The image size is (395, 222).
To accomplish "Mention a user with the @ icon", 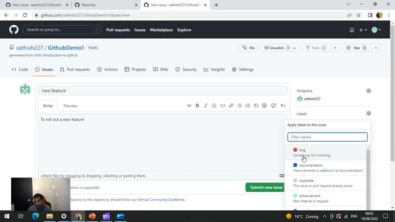I will [264, 105].
